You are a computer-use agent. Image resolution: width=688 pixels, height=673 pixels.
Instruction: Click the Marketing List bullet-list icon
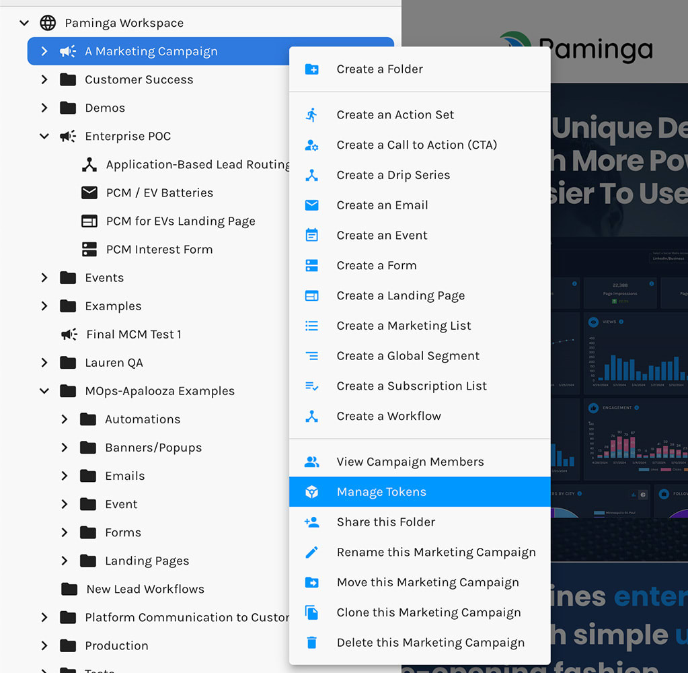point(311,326)
